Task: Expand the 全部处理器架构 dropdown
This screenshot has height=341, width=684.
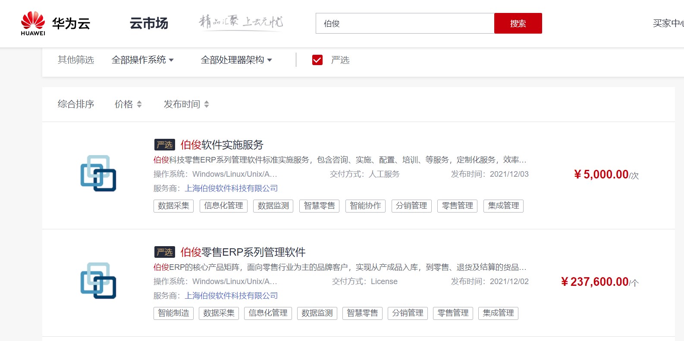Action: 236,60
